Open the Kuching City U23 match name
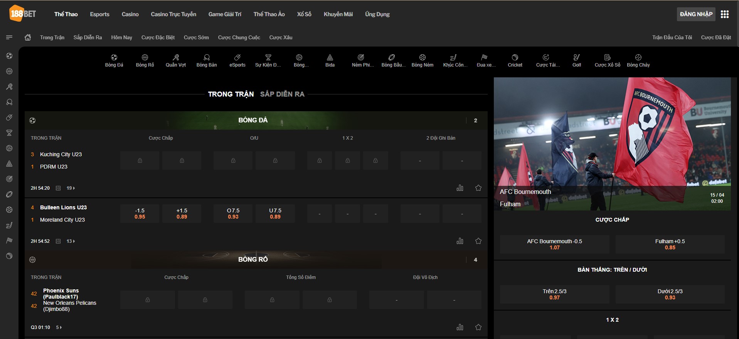739x339 pixels. click(x=61, y=154)
